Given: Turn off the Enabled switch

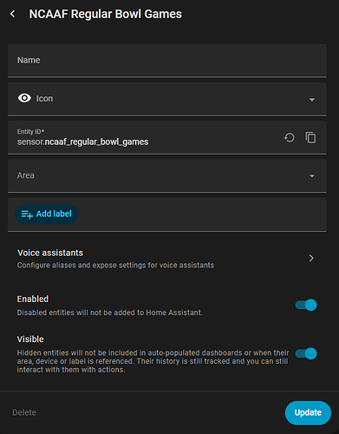Looking at the screenshot, I should [306, 305].
